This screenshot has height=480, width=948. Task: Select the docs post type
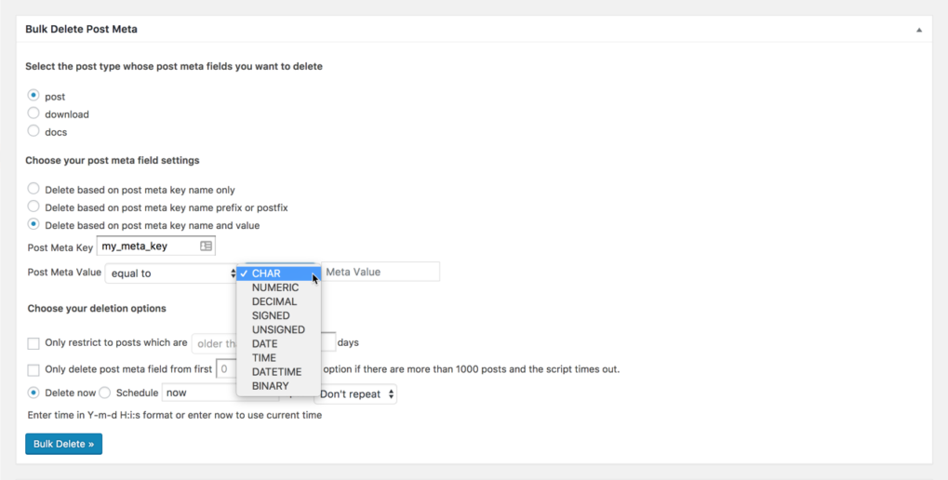point(33,130)
